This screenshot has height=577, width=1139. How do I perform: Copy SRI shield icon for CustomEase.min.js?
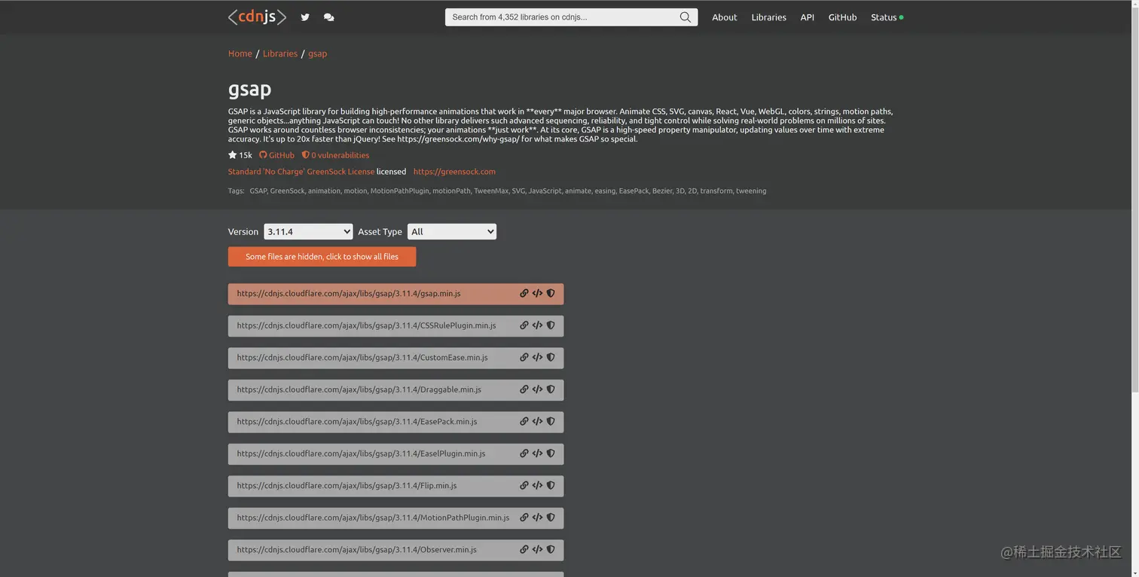551,358
